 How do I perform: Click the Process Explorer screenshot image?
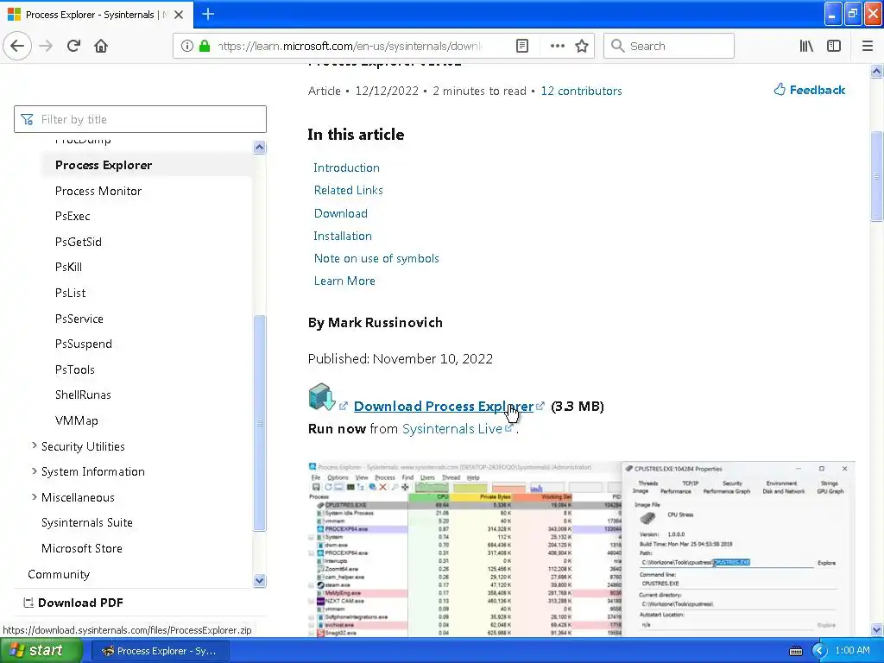(x=581, y=549)
